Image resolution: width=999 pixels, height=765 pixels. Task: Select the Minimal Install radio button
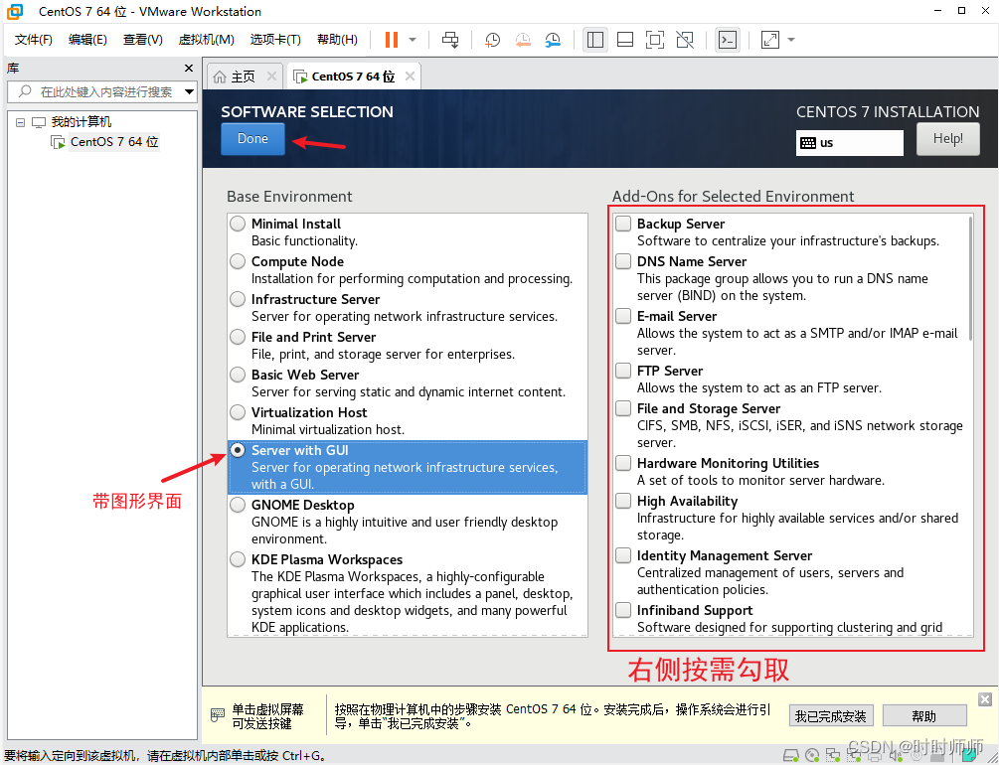[238, 224]
